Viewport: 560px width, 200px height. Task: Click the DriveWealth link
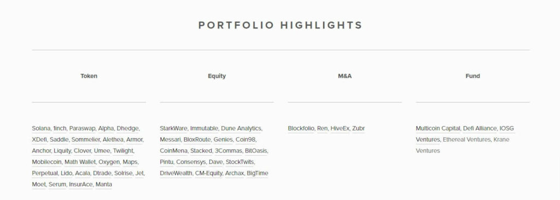(176, 173)
